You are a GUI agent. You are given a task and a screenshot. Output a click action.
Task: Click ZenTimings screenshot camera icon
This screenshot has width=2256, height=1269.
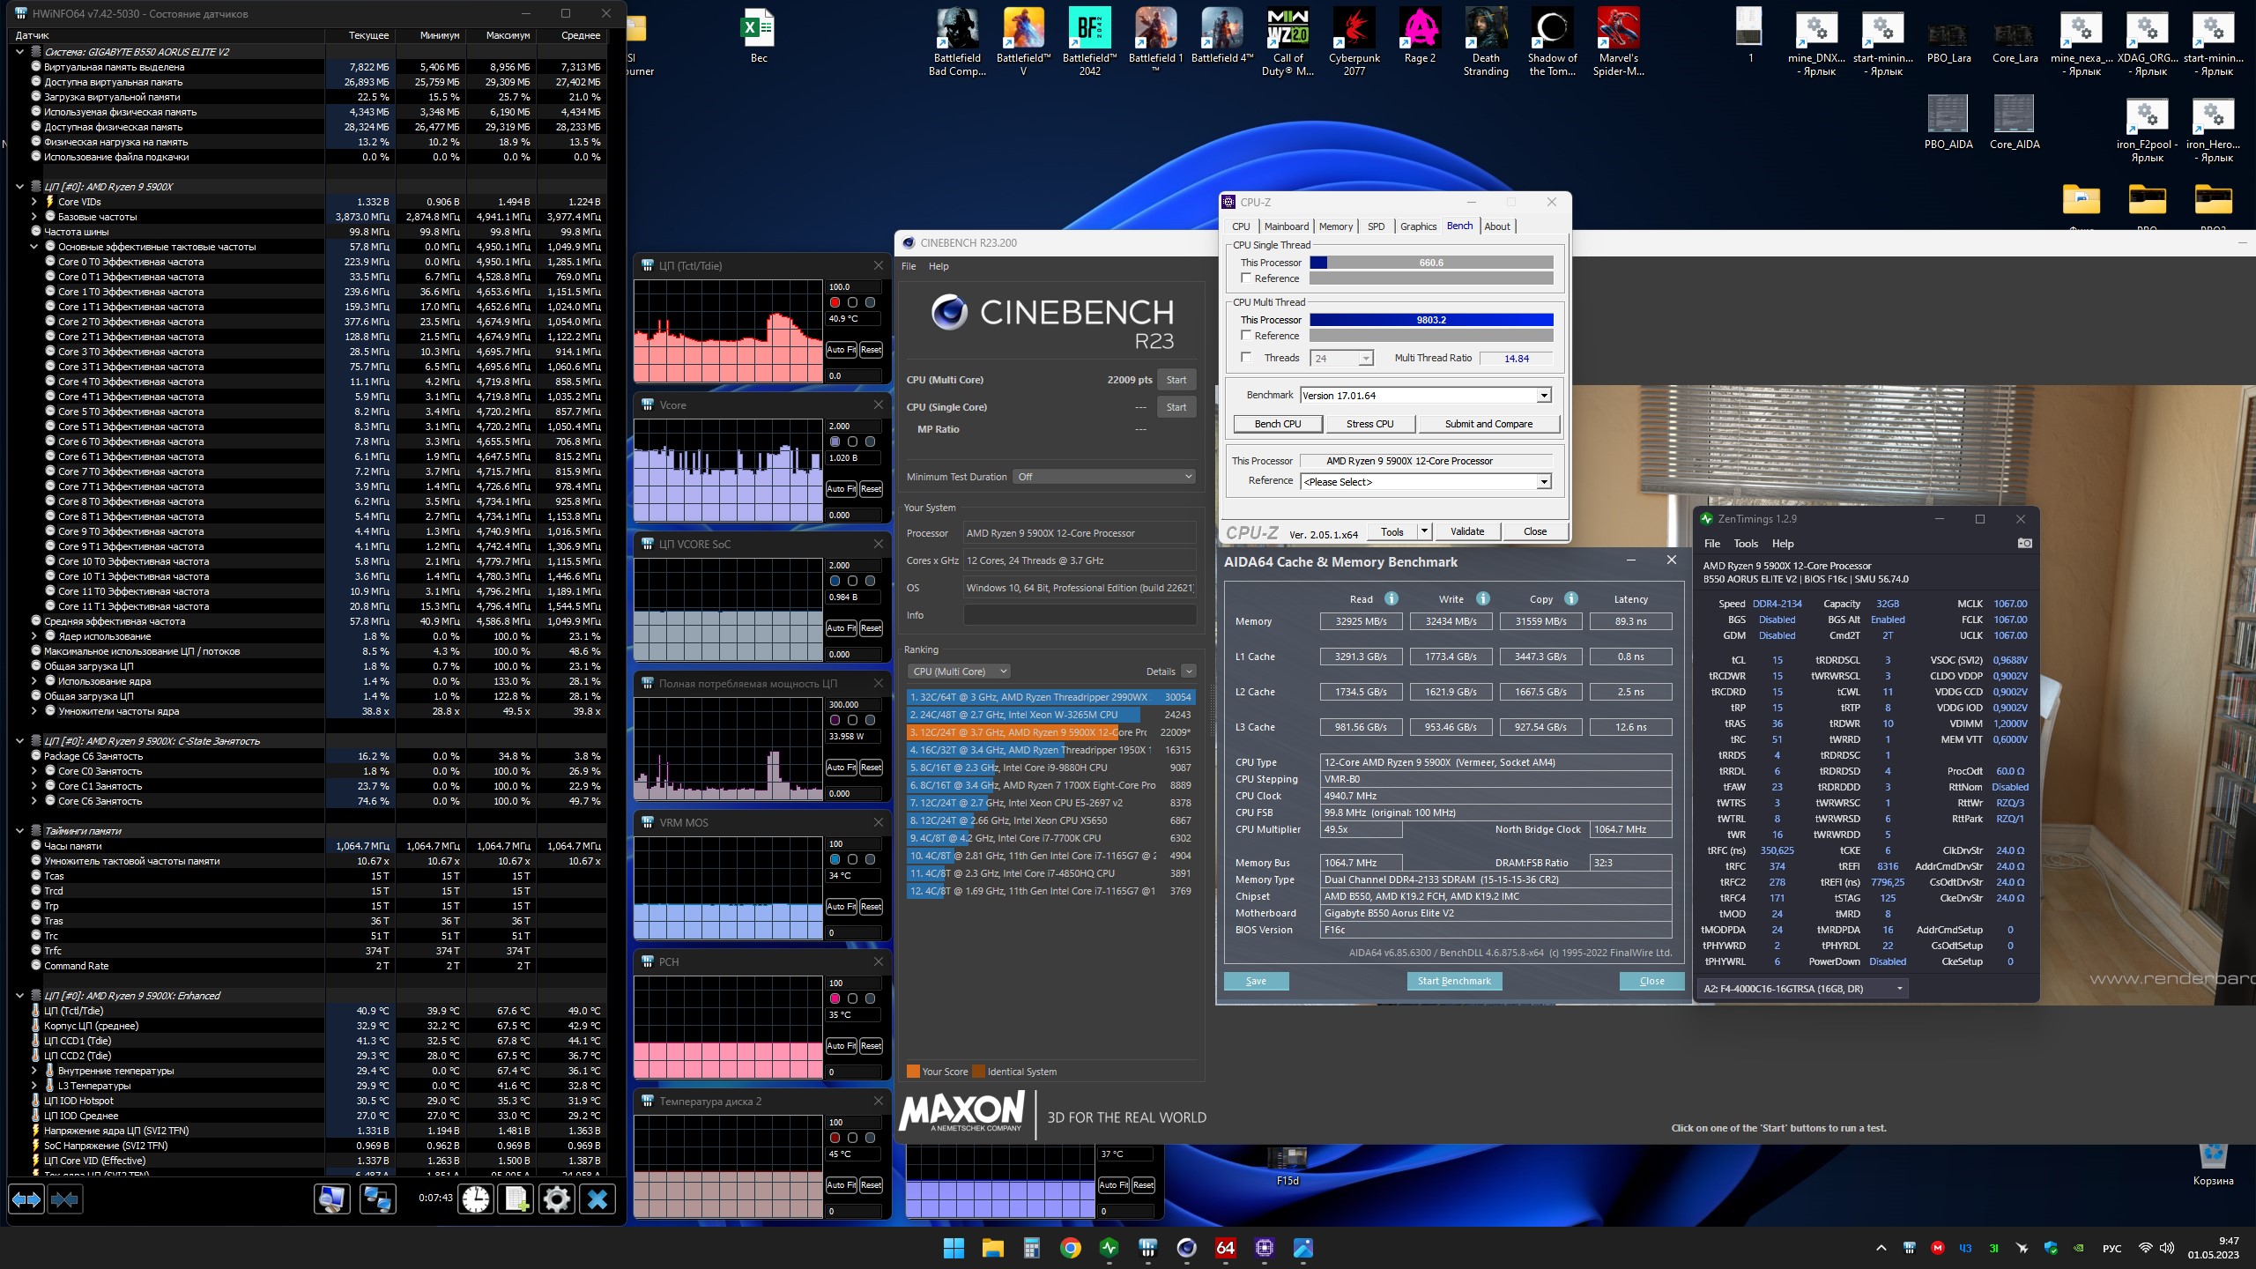coord(2024,544)
